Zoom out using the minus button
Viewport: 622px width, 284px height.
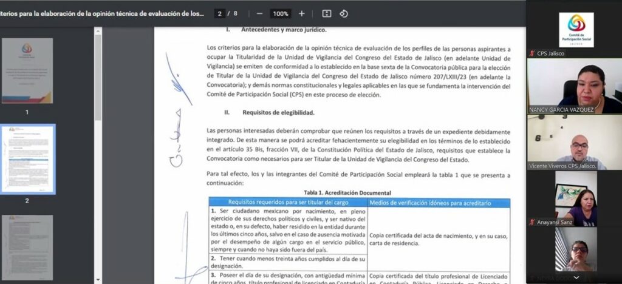[259, 13]
